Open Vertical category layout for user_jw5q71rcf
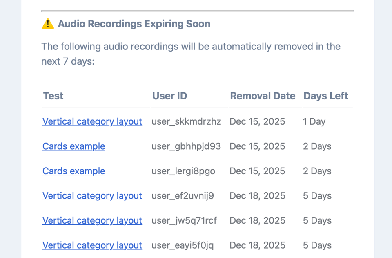Viewport: 392px width, 258px height. [92, 220]
